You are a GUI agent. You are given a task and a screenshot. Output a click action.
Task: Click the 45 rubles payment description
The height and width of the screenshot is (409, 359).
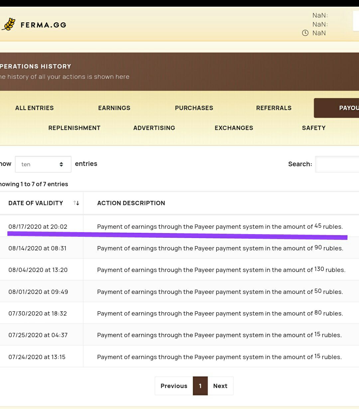[220, 226]
